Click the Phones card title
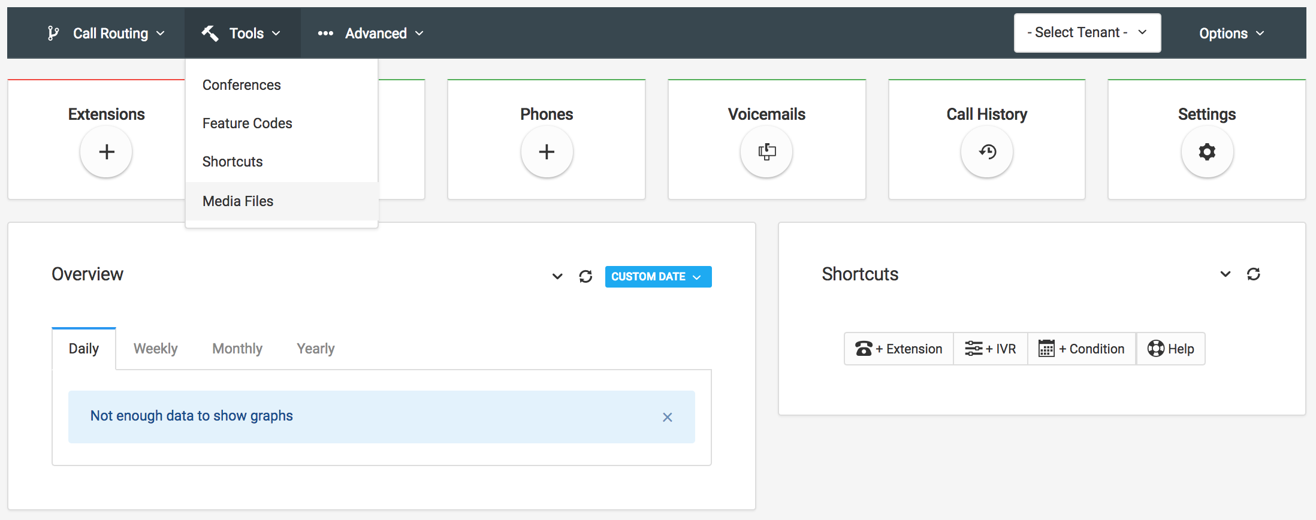The width and height of the screenshot is (1316, 520). 547,114
